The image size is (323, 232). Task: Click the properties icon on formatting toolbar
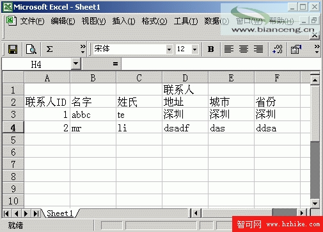296,49
